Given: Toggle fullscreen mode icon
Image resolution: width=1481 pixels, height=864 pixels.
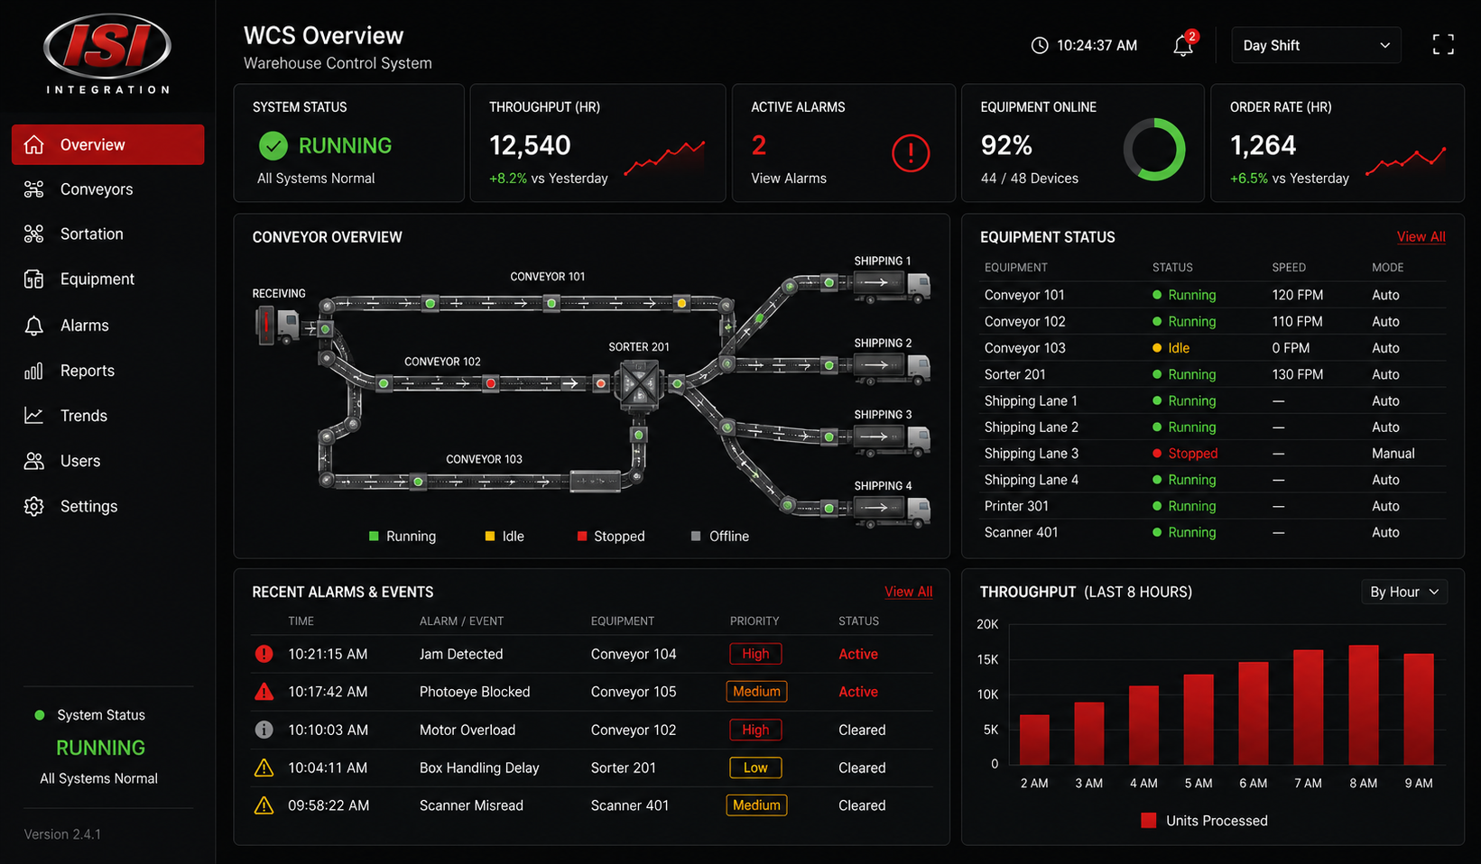Looking at the screenshot, I should click(1443, 45).
